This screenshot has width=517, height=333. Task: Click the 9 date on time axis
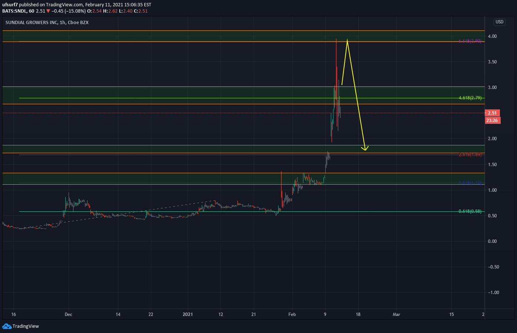click(x=325, y=314)
